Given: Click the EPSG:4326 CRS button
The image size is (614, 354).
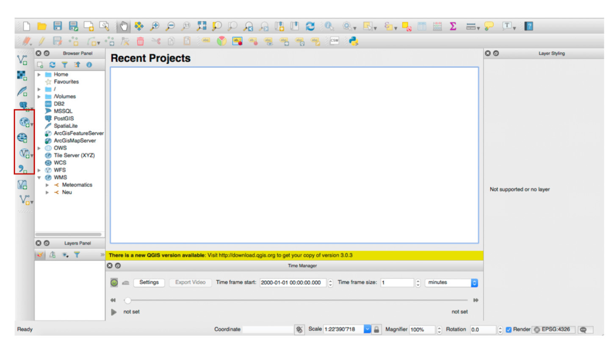Looking at the screenshot, I should click(x=554, y=329).
